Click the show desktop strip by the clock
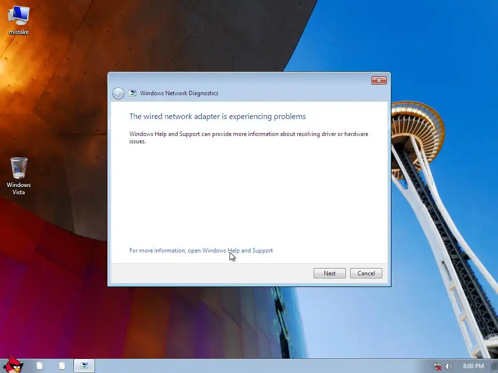 (x=495, y=366)
